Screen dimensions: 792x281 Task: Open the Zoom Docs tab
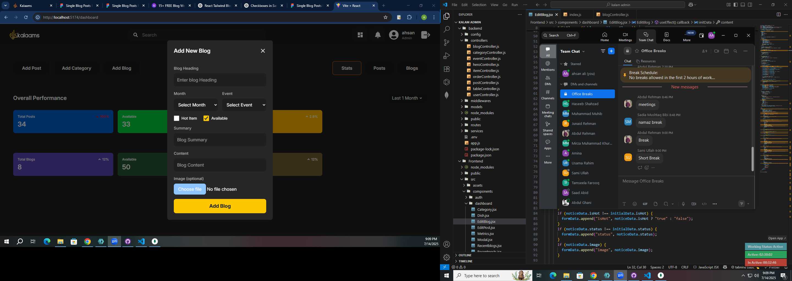coord(667,37)
